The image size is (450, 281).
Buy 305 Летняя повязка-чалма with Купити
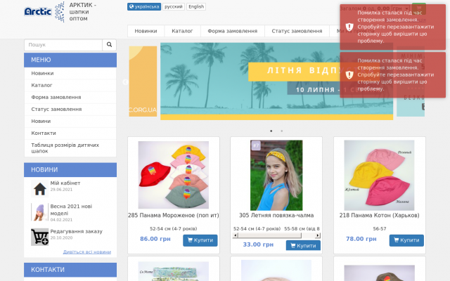click(x=303, y=246)
